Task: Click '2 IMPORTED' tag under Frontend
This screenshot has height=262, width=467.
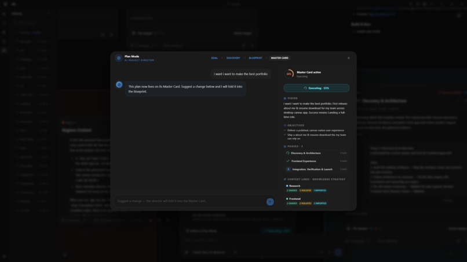Action: [x=320, y=204]
